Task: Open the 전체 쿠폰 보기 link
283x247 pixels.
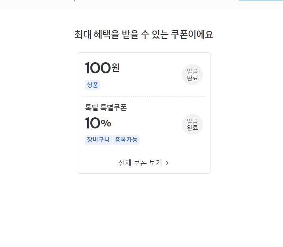Action: pos(140,163)
